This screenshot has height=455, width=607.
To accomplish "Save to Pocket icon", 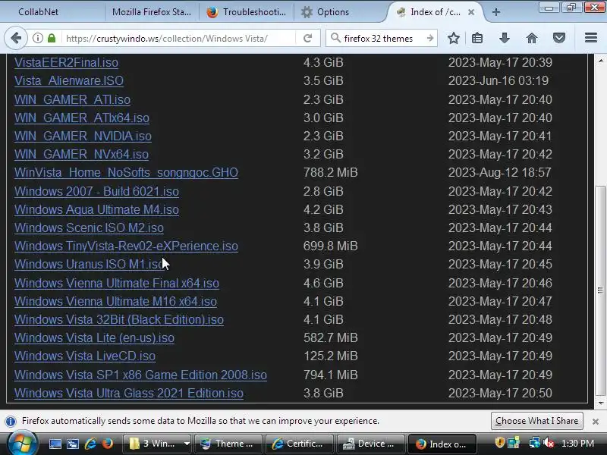I will [559, 39].
